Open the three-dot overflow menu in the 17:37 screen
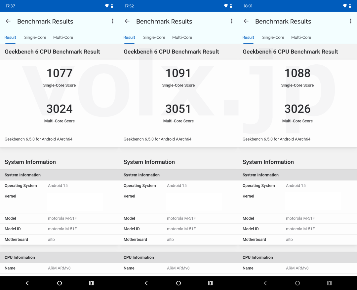 [x=112, y=21]
